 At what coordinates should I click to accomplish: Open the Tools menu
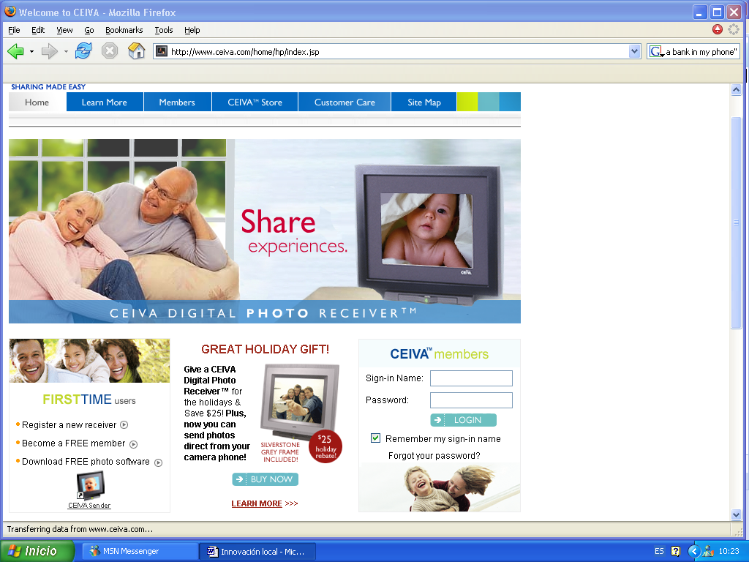[163, 30]
